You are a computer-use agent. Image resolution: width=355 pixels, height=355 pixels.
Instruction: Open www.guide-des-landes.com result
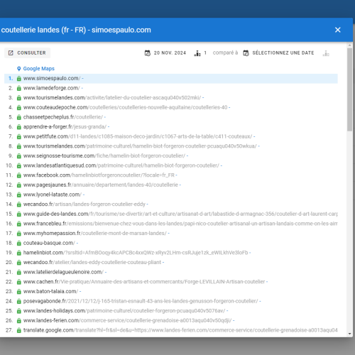click(x=180, y=214)
